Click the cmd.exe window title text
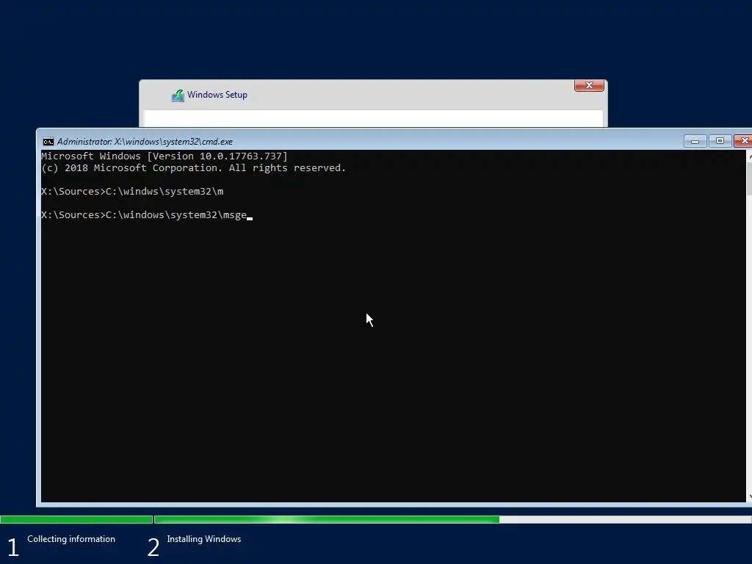The width and height of the screenshot is (752, 564). [x=145, y=142]
